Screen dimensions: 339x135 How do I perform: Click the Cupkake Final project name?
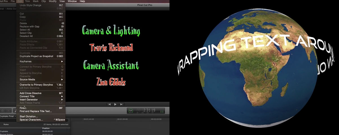tap(7, 116)
